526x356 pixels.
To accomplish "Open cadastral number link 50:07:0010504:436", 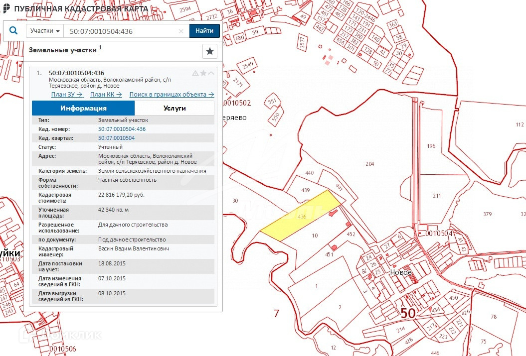I will click(122, 129).
